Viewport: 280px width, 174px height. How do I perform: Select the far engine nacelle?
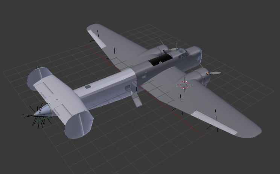point(161,50)
